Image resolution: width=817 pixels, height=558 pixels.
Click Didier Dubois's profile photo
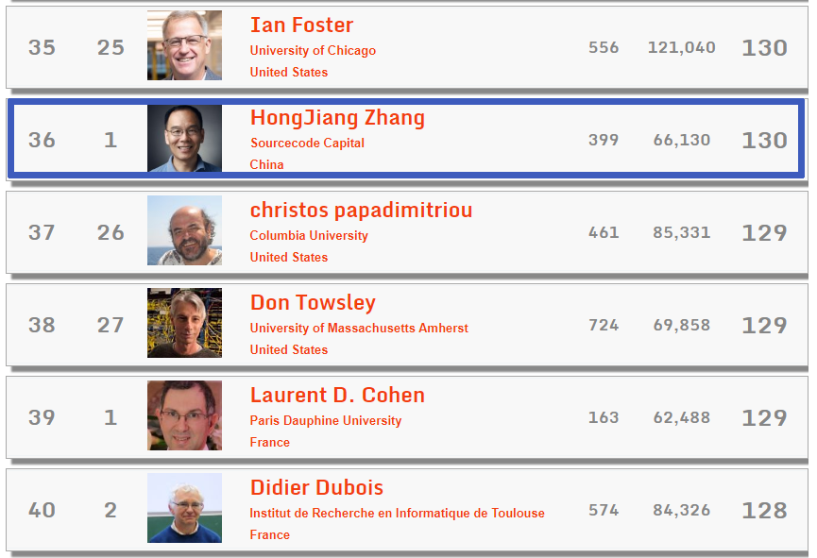184,508
